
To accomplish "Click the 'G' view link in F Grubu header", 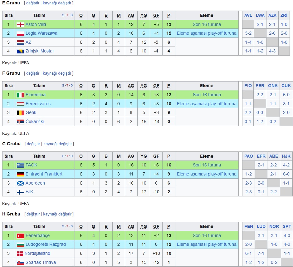I will click(x=63, y=86).
